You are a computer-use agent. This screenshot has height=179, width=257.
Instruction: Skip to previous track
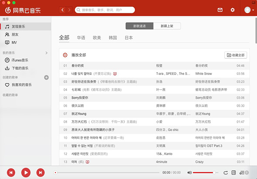[x=11, y=172]
